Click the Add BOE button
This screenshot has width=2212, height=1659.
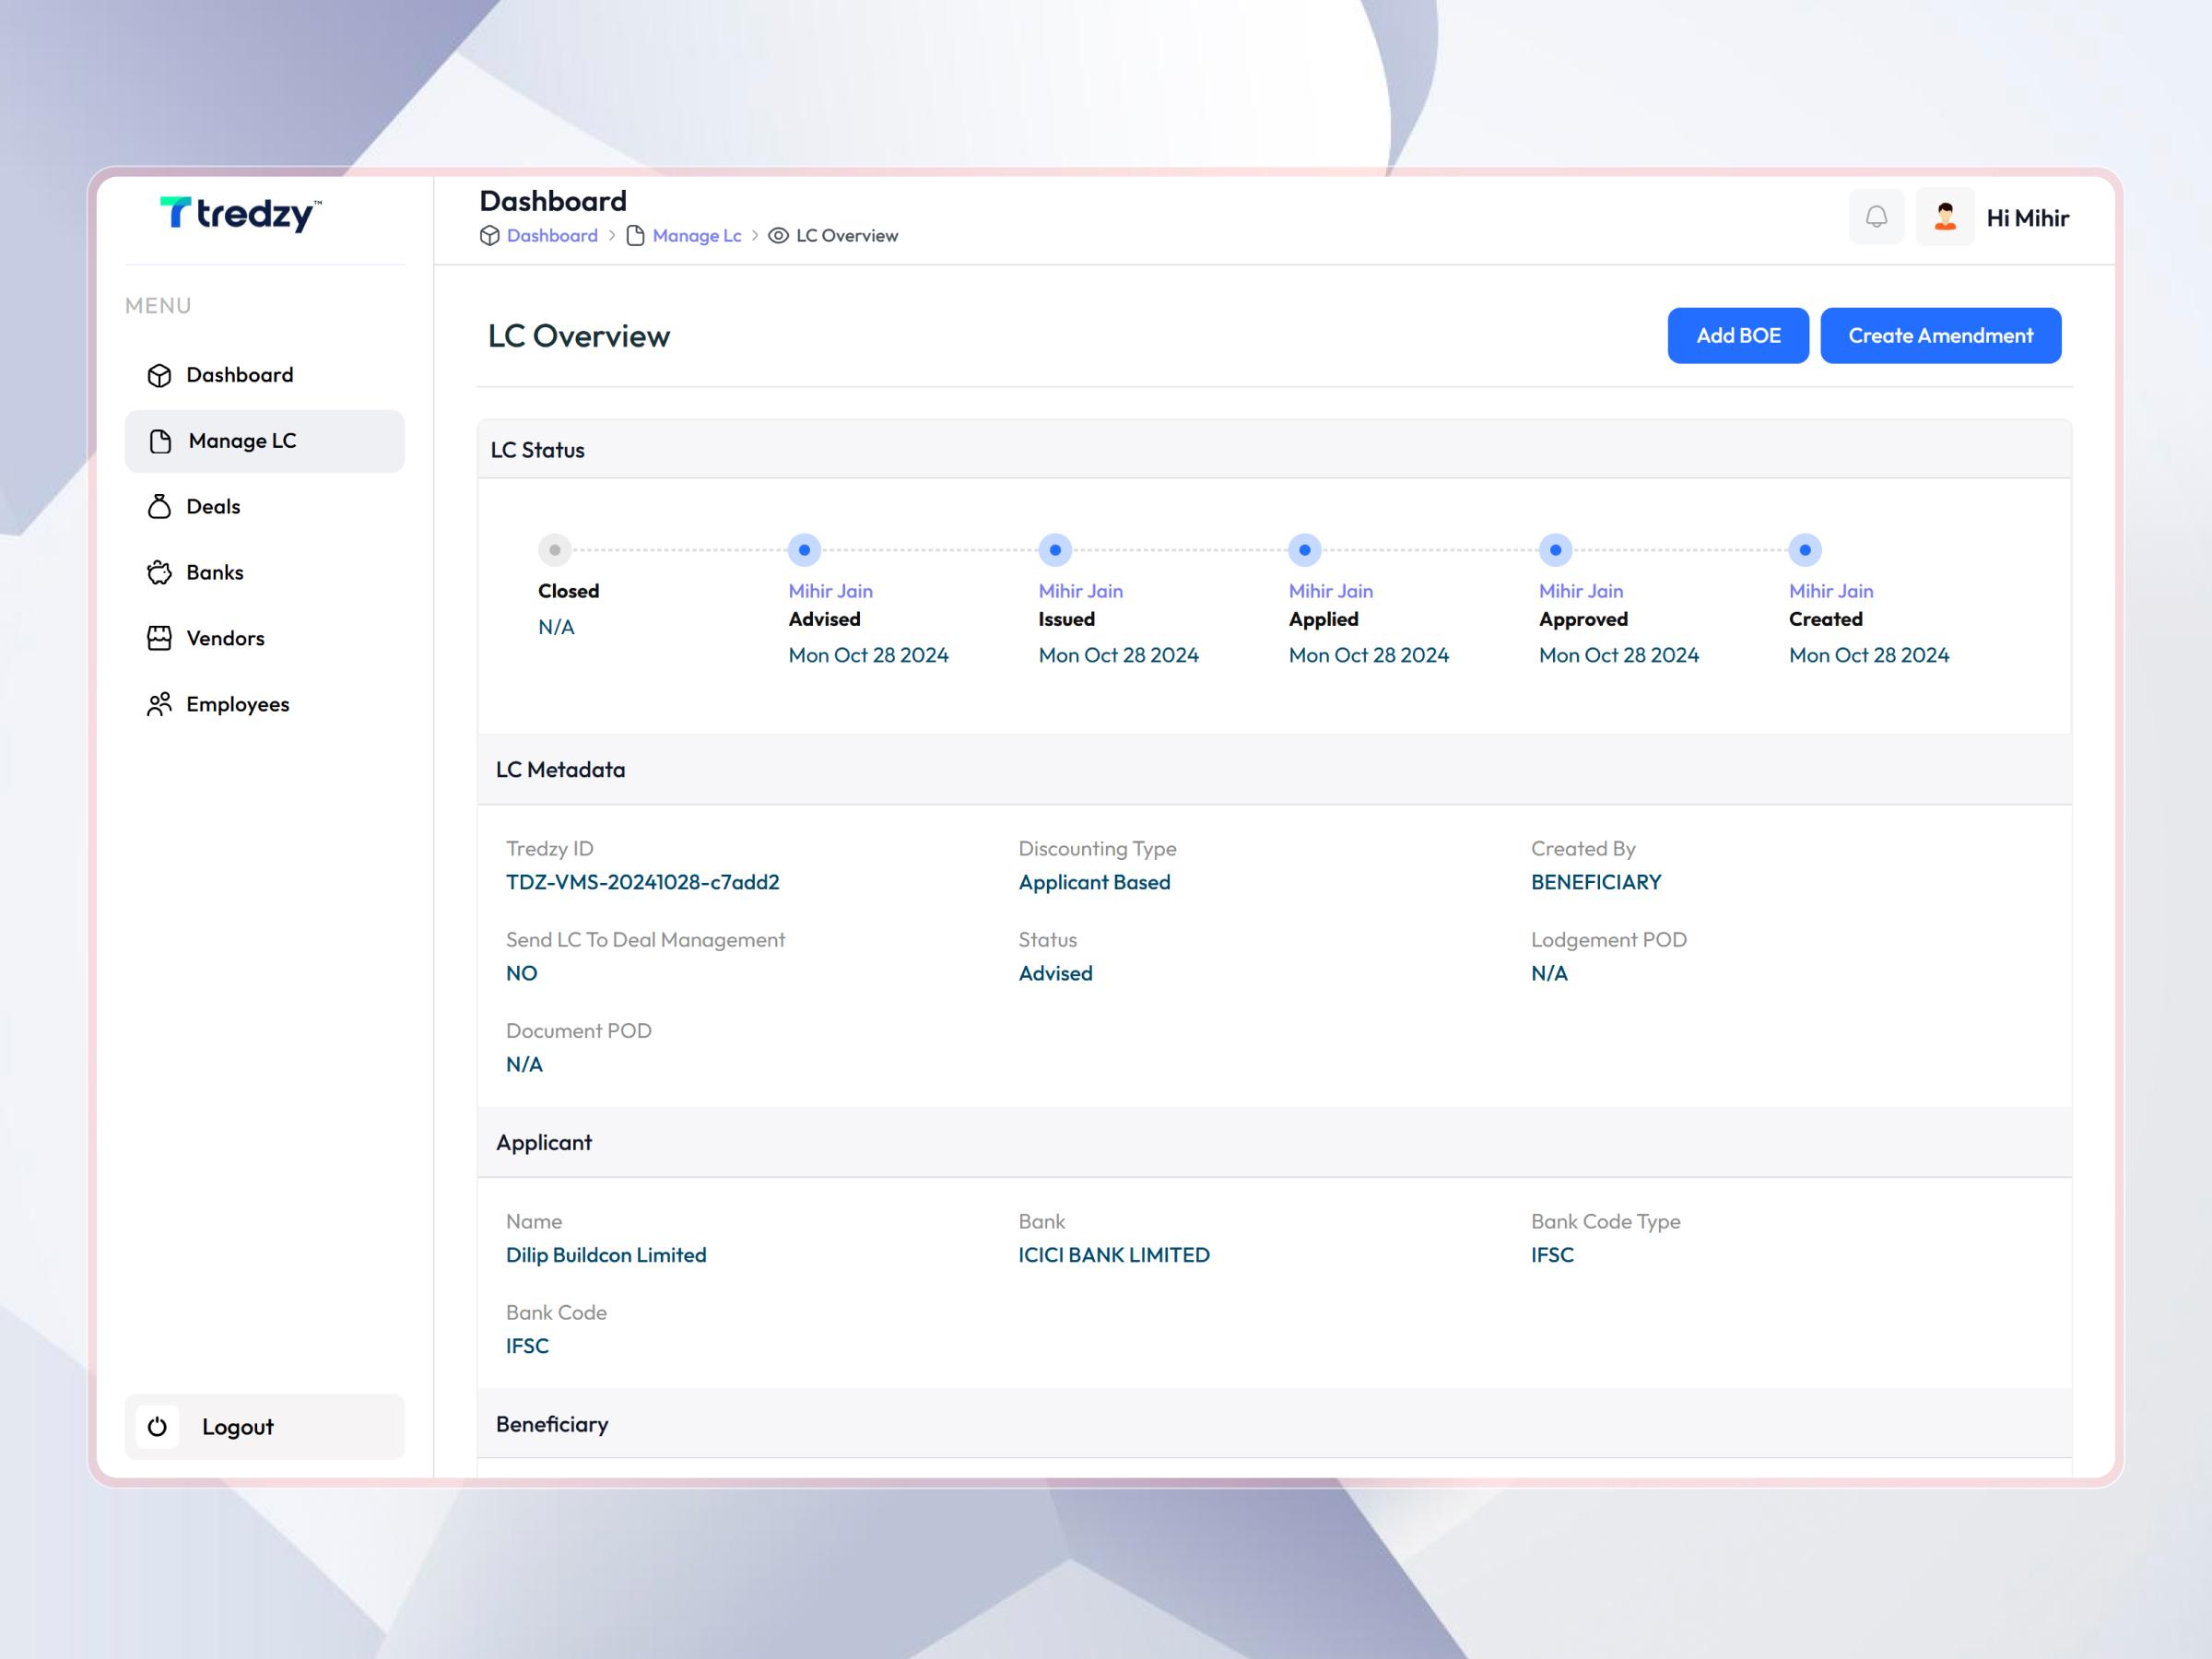click(1738, 335)
